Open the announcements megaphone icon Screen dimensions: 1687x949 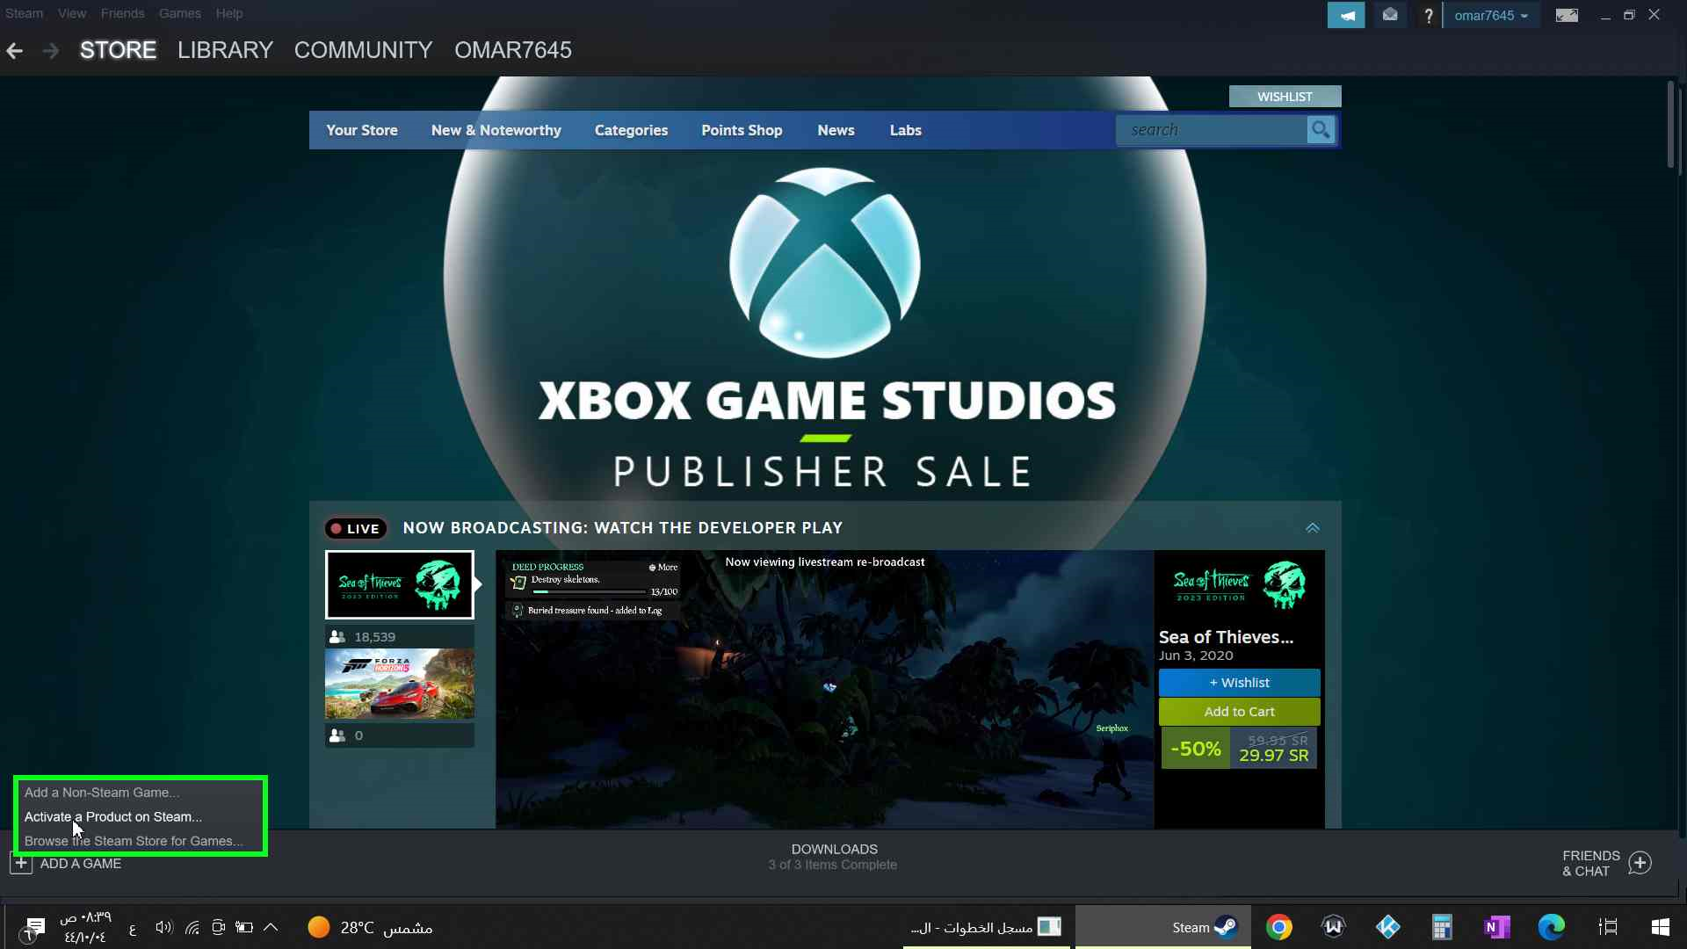[x=1345, y=15]
